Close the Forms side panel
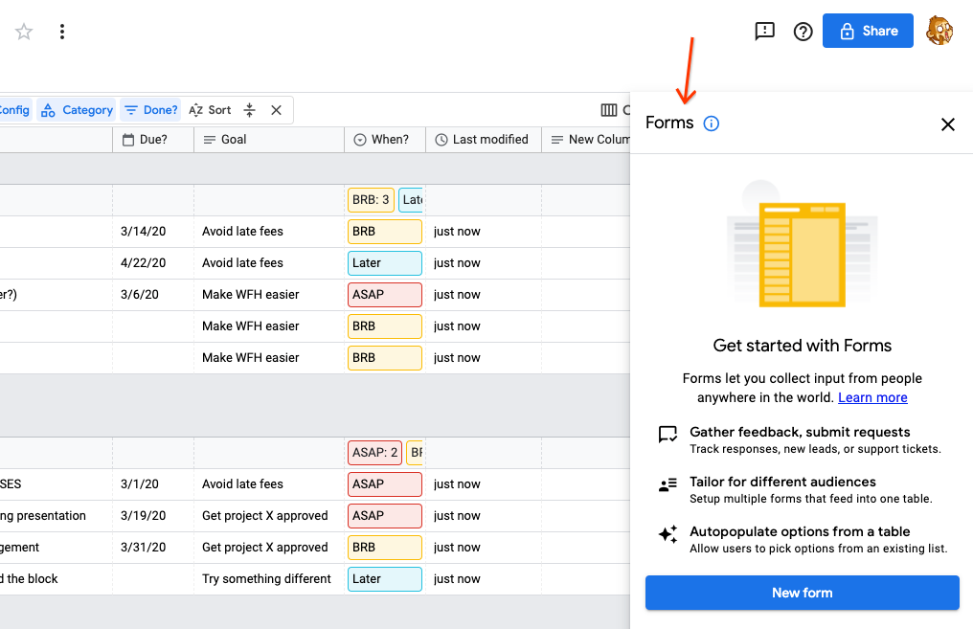973x629 pixels. [948, 124]
